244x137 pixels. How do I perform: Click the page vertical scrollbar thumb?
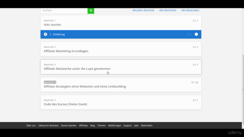(243, 90)
